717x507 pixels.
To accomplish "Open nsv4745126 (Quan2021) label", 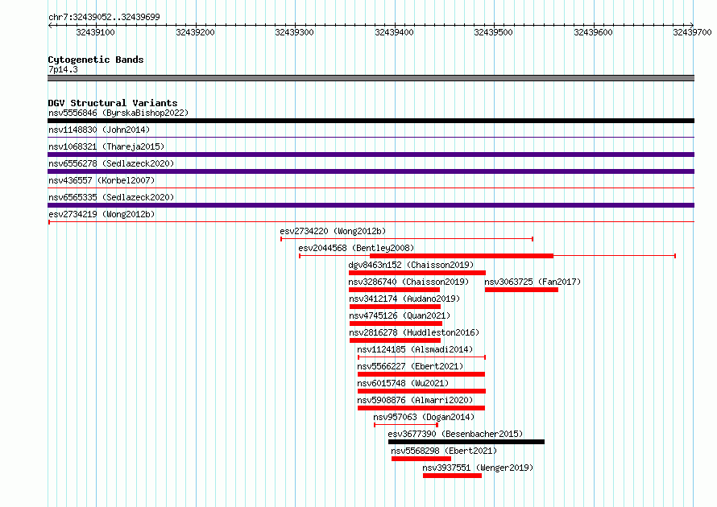I will [x=400, y=315].
